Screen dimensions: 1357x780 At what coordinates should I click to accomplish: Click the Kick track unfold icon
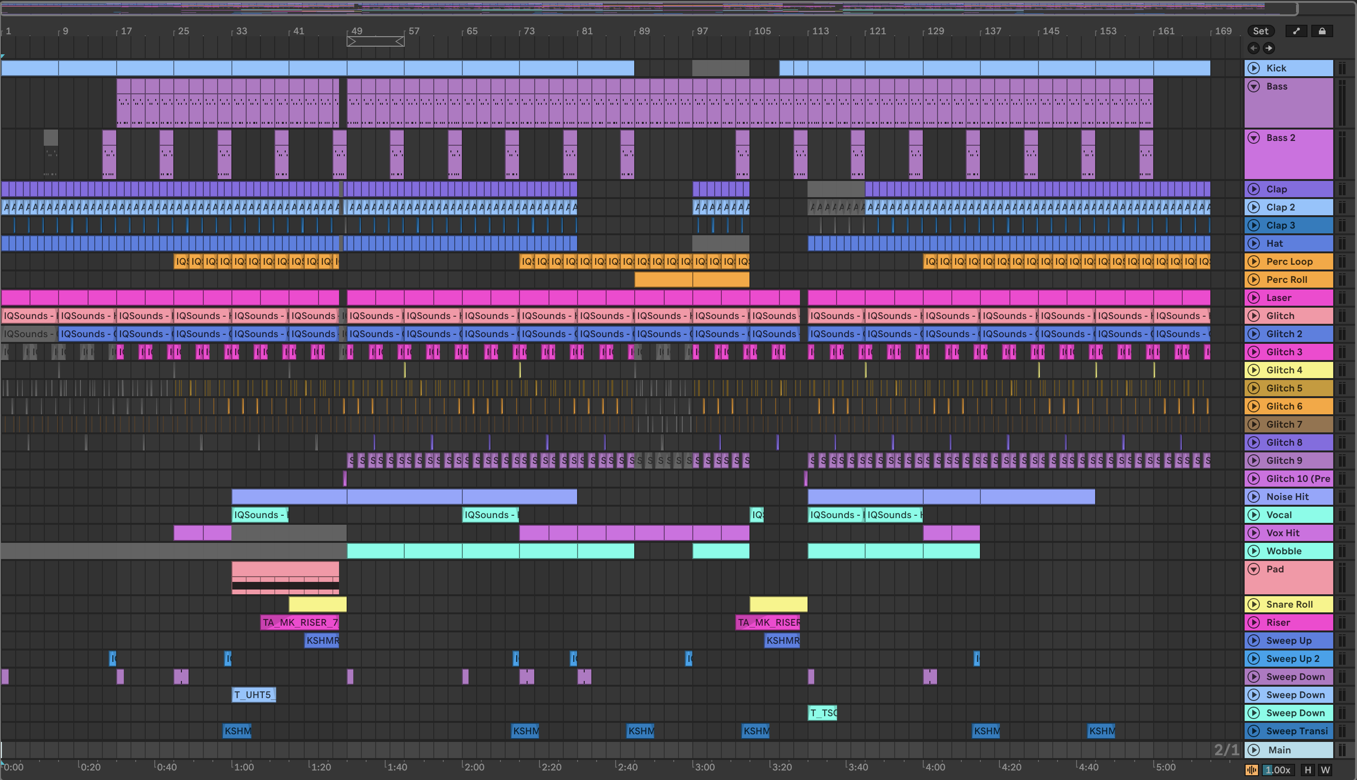click(x=1254, y=68)
